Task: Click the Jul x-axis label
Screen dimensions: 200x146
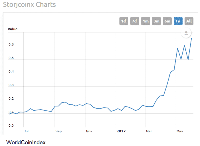Action: coord(26,131)
